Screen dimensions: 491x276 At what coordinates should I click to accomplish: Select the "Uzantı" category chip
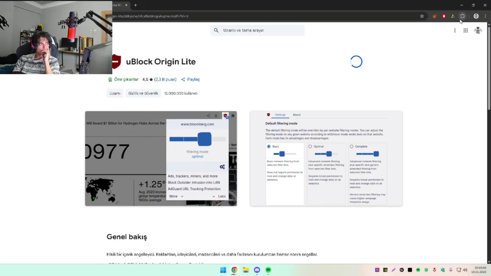115,93
